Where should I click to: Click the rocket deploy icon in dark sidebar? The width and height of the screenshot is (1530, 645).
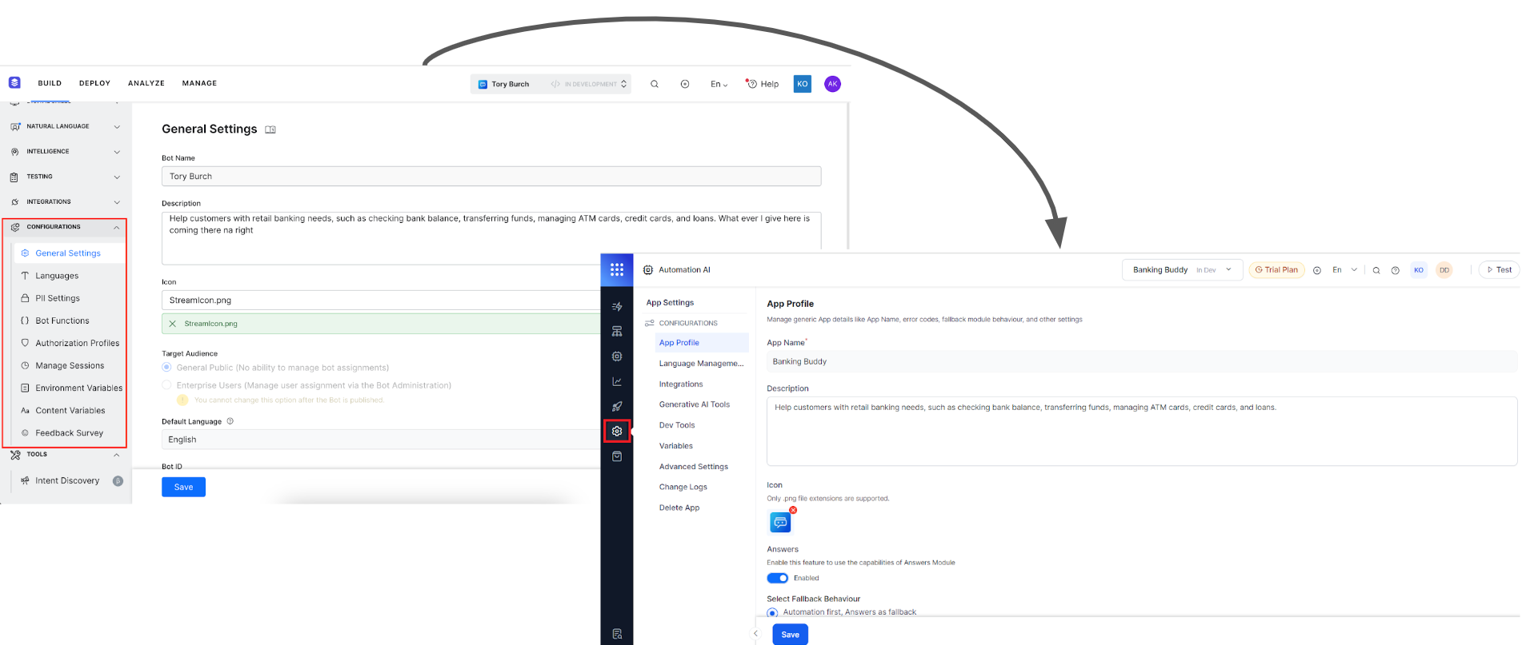(616, 407)
